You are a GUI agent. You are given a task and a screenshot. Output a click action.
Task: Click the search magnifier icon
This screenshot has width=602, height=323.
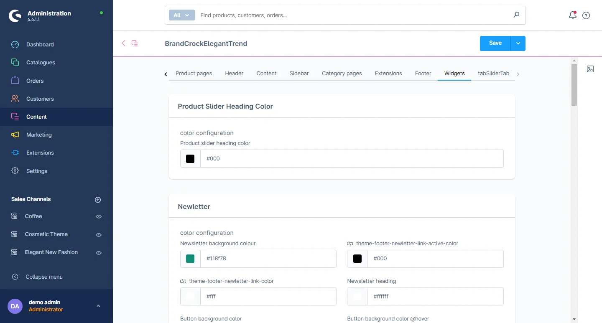point(516,15)
